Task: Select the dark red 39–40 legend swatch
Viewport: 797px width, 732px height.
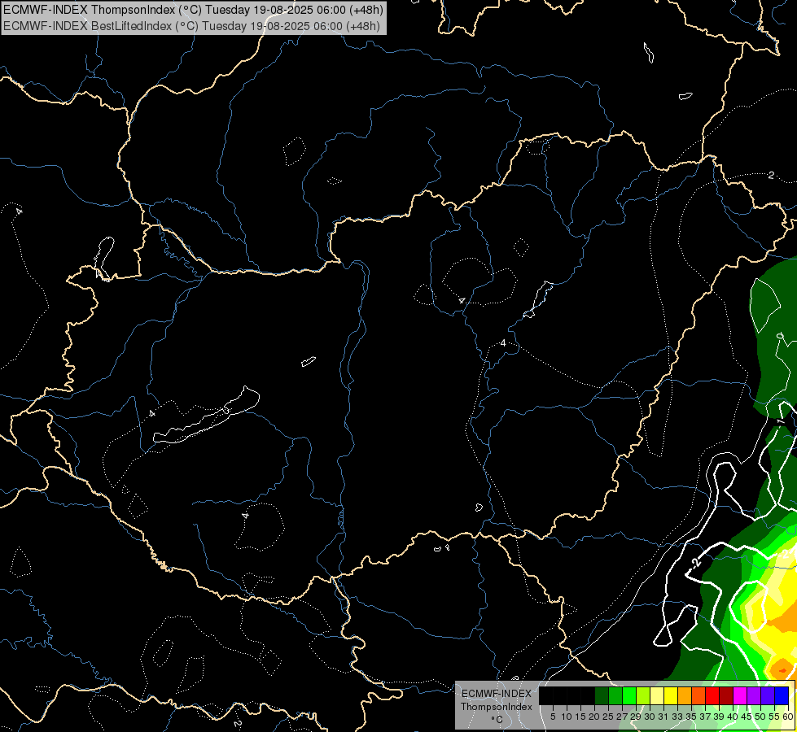Action: click(x=726, y=695)
